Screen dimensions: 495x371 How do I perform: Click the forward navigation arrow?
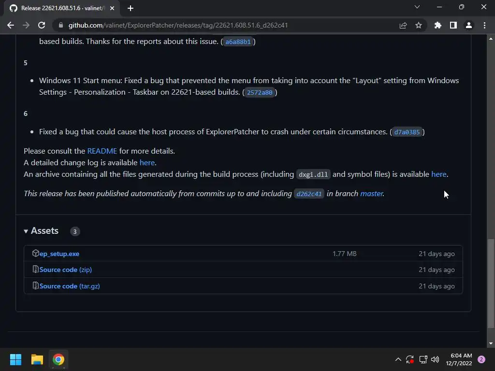point(26,25)
